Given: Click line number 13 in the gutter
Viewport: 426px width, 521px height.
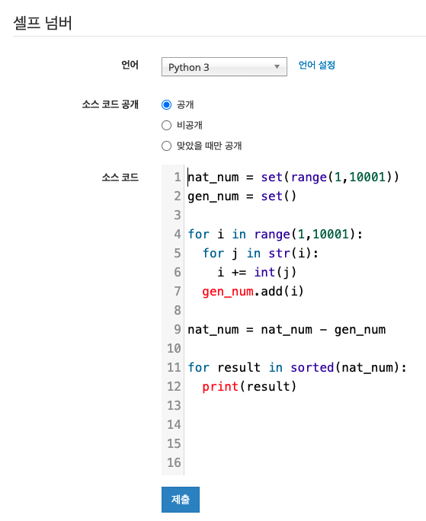Looking at the screenshot, I should click(x=174, y=405).
